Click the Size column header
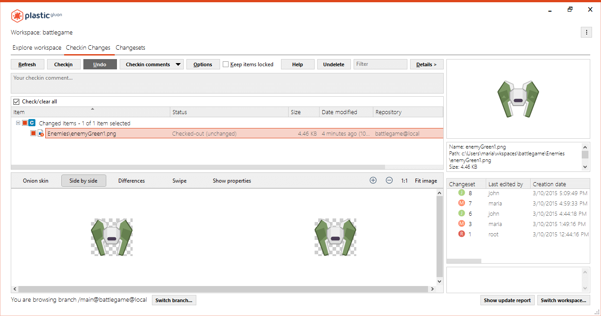This screenshot has width=601, height=316. pyautogui.click(x=304, y=112)
